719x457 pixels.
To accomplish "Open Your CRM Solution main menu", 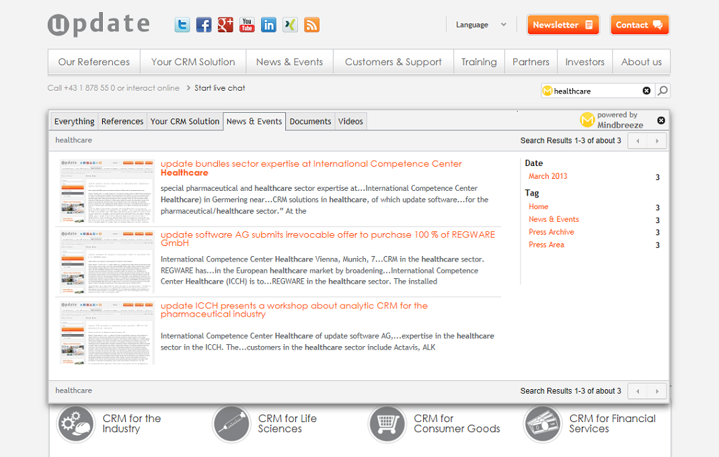I will click(x=193, y=62).
